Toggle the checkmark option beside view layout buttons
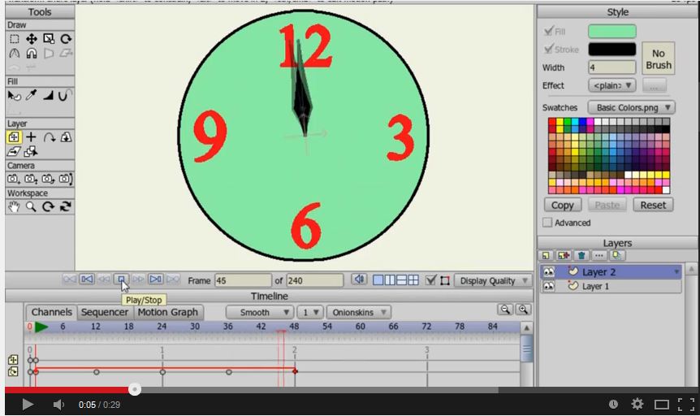The width and height of the screenshot is (700, 416). click(x=431, y=280)
